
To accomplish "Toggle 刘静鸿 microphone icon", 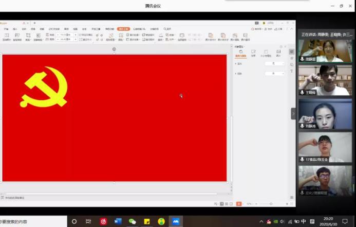I will pos(302,126).
